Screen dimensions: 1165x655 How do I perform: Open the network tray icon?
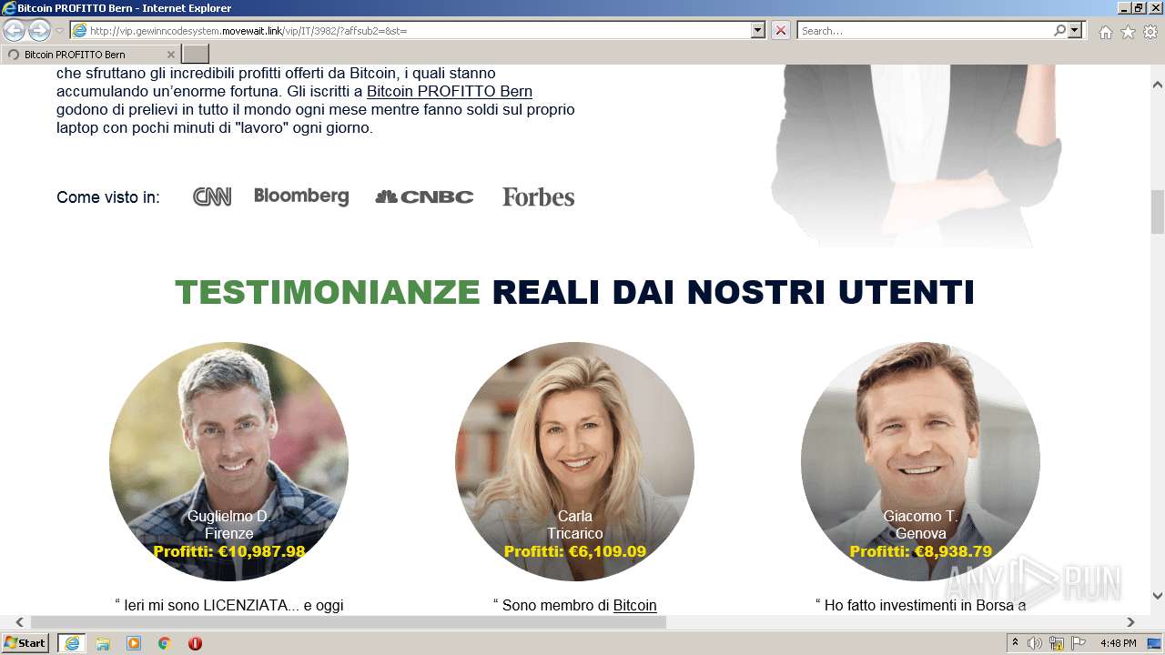click(1057, 643)
